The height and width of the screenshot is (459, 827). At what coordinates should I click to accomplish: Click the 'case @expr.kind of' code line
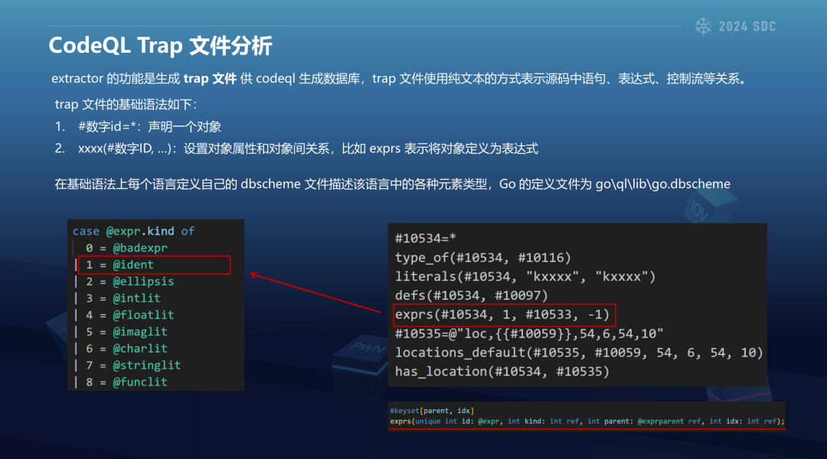pyautogui.click(x=133, y=231)
